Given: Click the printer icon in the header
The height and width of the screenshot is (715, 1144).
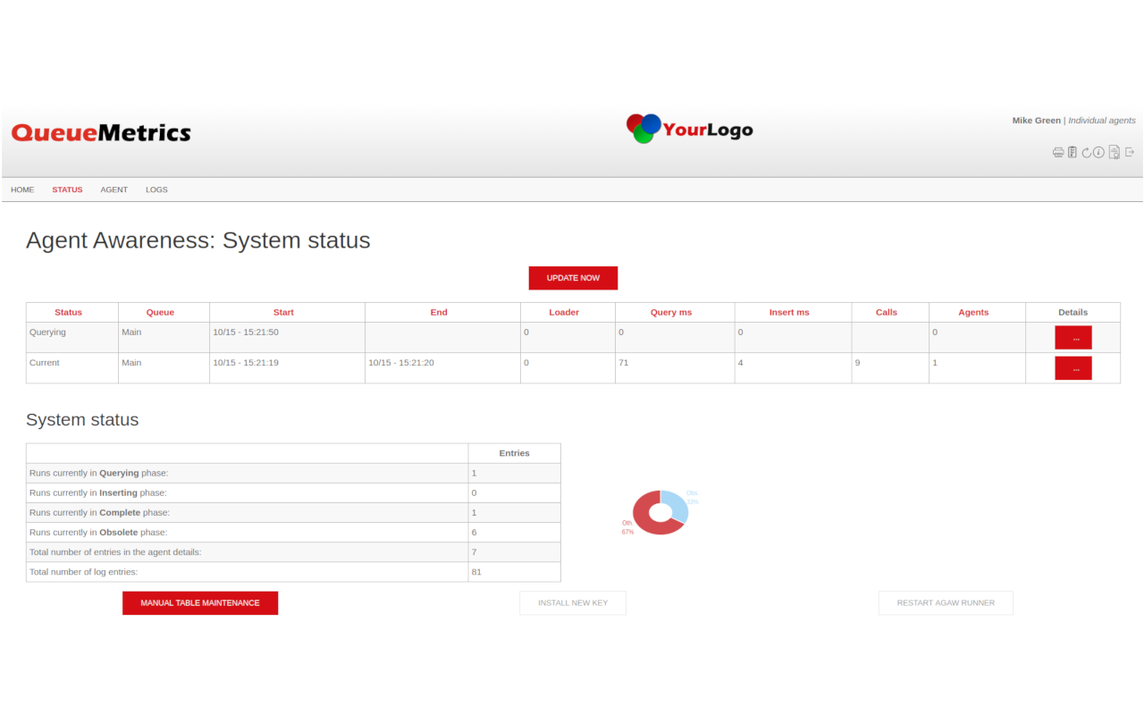Looking at the screenshot, I should [x=1058, y=153].
